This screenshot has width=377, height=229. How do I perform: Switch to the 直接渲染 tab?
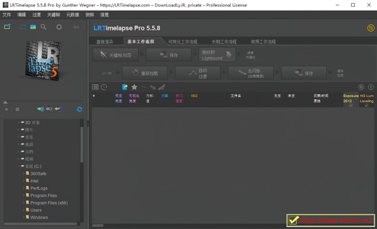point(105,42)
